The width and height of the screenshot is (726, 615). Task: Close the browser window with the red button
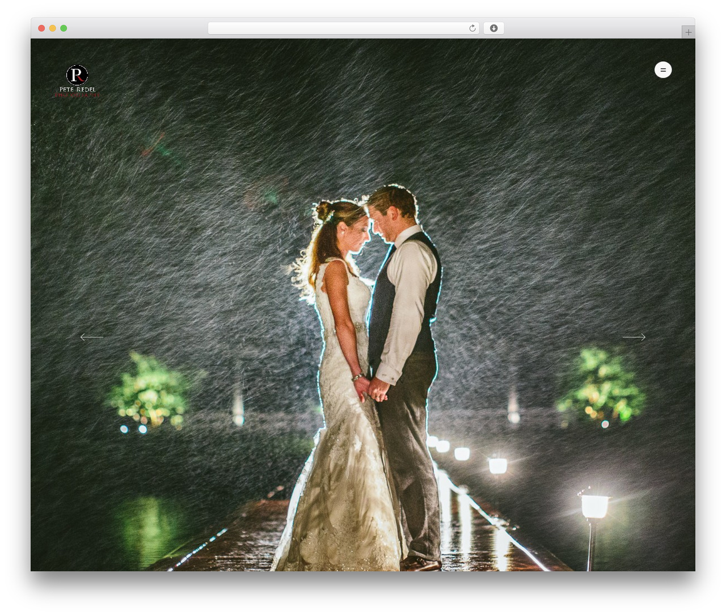tap(41, 28)
